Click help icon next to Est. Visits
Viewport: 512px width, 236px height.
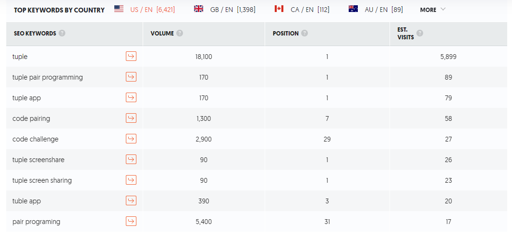420,34
